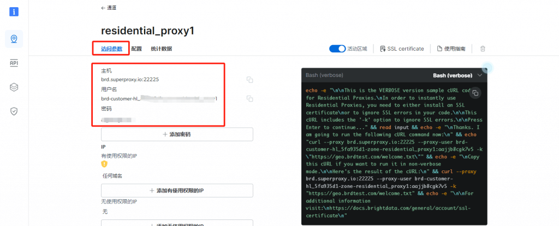Click the info icon at sidebar top
The image size is (559, 226).
14,11
